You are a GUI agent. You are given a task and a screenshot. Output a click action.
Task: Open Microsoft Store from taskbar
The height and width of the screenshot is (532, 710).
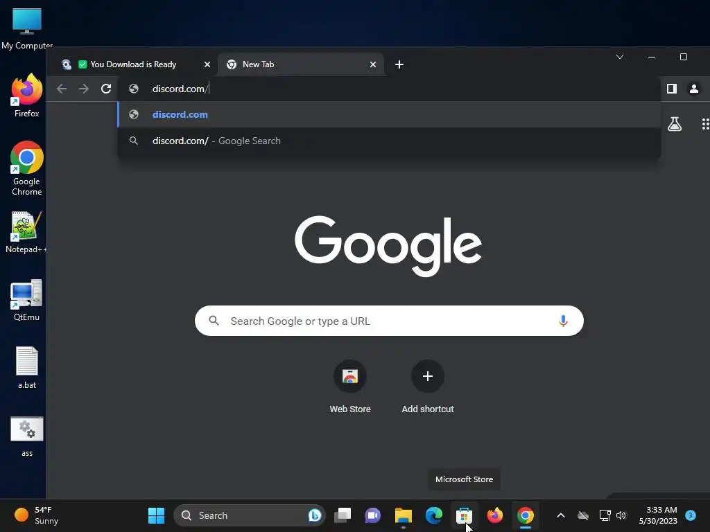pyautogui.click(x=464, y=515)
